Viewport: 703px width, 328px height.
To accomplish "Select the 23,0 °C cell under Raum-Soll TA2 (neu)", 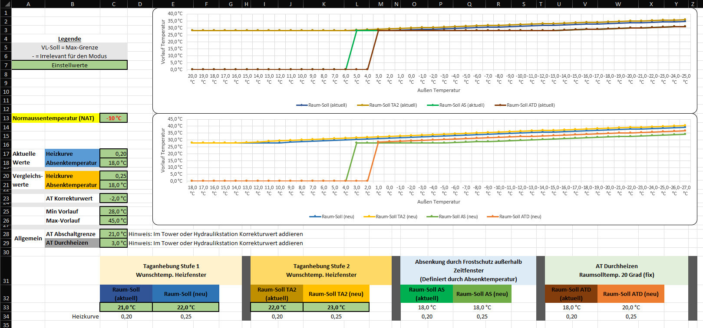I will click(x=336, y=307).
